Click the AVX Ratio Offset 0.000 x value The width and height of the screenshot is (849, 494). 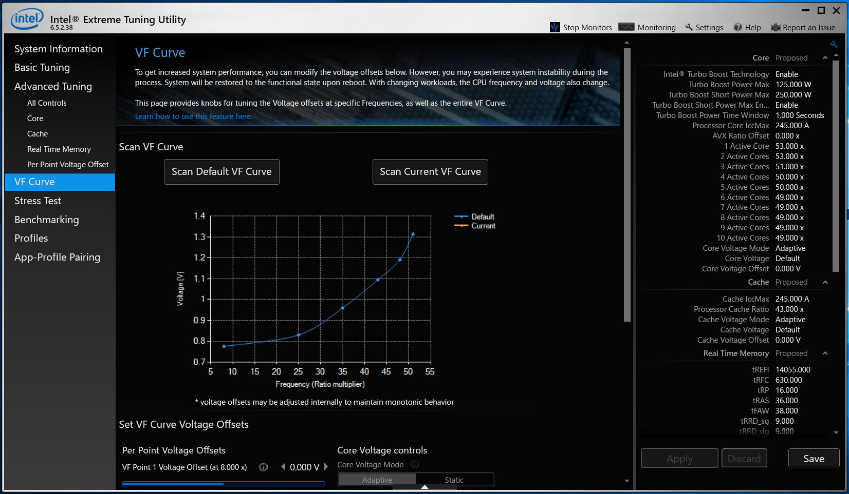(x=787, y=136)
